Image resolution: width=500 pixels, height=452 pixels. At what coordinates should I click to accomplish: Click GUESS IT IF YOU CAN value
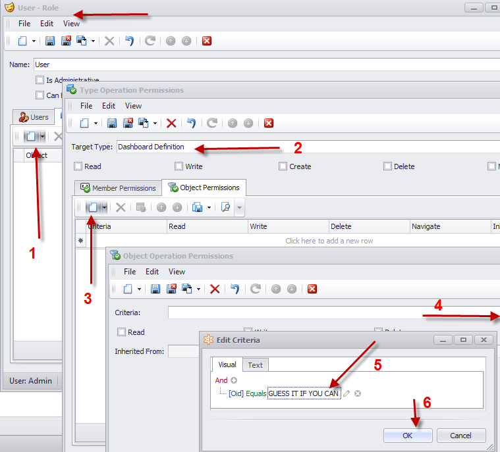[304, 393]
